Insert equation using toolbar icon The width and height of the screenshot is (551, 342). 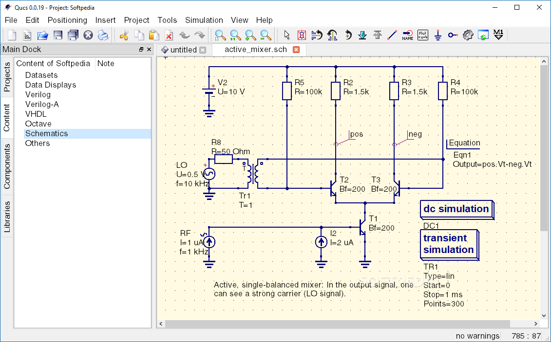point(423,35)
